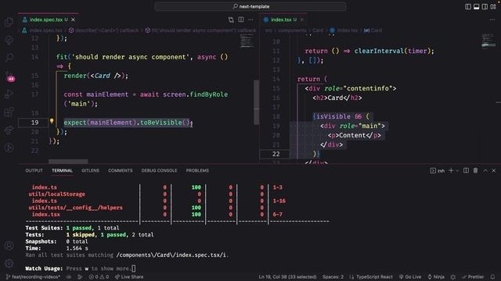Close the index.tsx tab
Screen dimensions: 501x281
(302, 20)
